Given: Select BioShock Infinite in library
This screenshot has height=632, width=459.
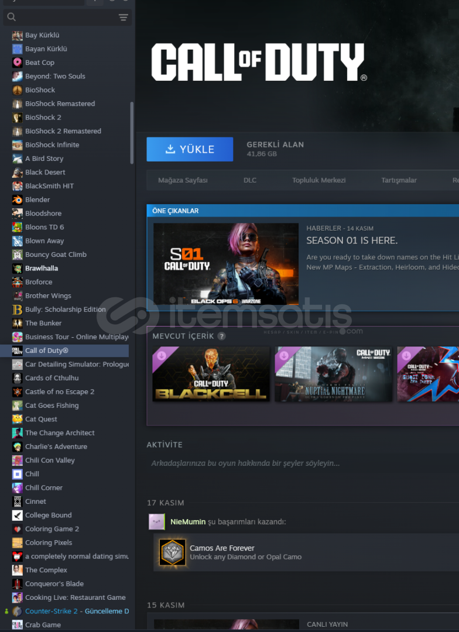Looking at the screenshot, I should click(52, 145).
